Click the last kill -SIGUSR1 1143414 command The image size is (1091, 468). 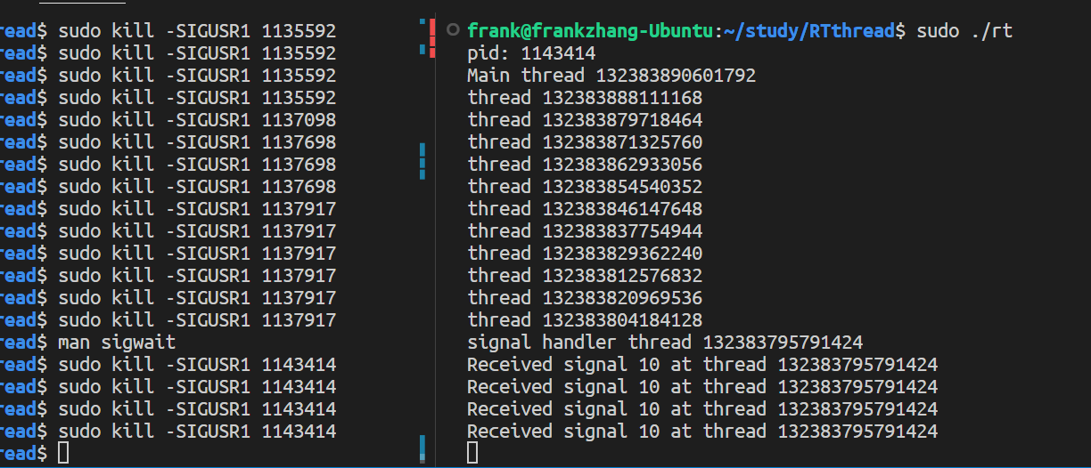coord(196,432)
